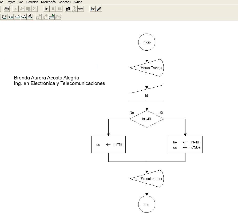The height and width of the screenshot is (217, 238).
Task: Select the subprogram call shape tool
Action: pos(30,17)
